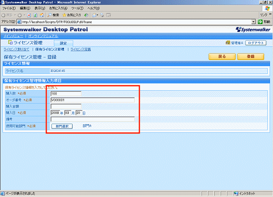Click the ログアウト button
The image size is (273, 197).
click(x=256, y=43)
